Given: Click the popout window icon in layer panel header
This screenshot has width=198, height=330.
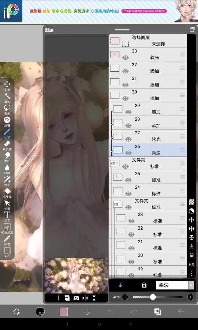Looking at the screenshot, I should [192, 30].
